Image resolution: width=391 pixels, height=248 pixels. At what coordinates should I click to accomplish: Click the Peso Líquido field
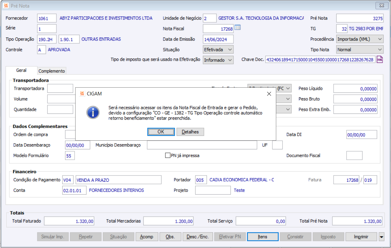click(356, 88)
